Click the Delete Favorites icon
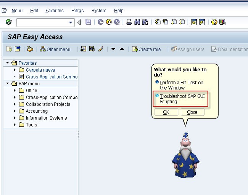The height and width of the screenshot is (195, 248). click(x=92, y=49)
